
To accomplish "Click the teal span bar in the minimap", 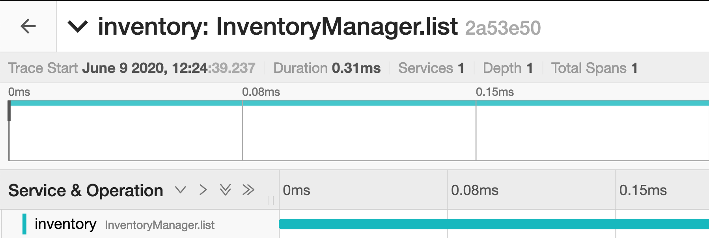I will click(x=355, y=103).
